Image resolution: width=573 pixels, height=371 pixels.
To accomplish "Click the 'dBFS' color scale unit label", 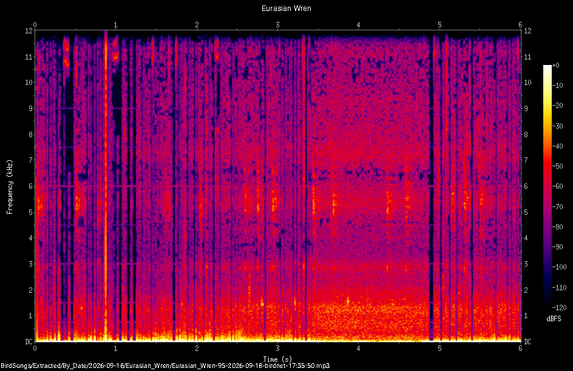I will coord(554,319).
